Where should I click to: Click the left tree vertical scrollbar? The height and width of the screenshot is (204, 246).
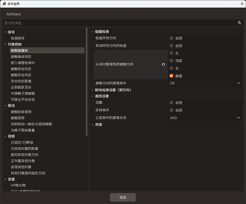(x=87, y=82)
